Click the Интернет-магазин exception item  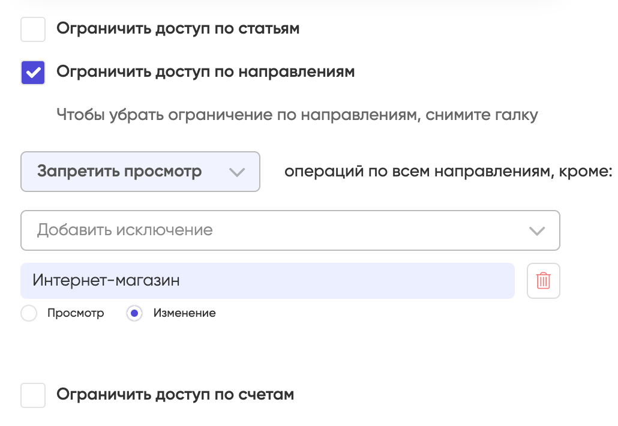click(x=268, y=281)
